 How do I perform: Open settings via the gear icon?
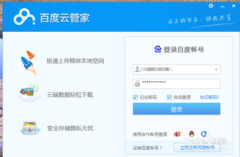coord(211,6)
